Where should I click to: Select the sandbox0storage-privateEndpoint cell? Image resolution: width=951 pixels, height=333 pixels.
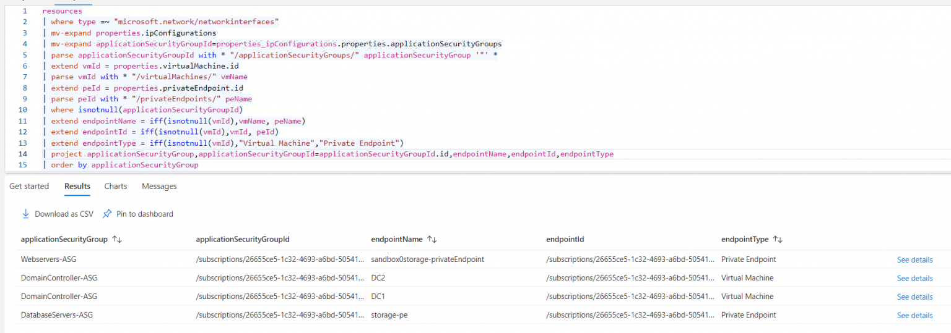point(427,259)
